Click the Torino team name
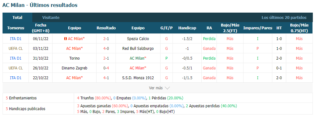 (74, 58)
